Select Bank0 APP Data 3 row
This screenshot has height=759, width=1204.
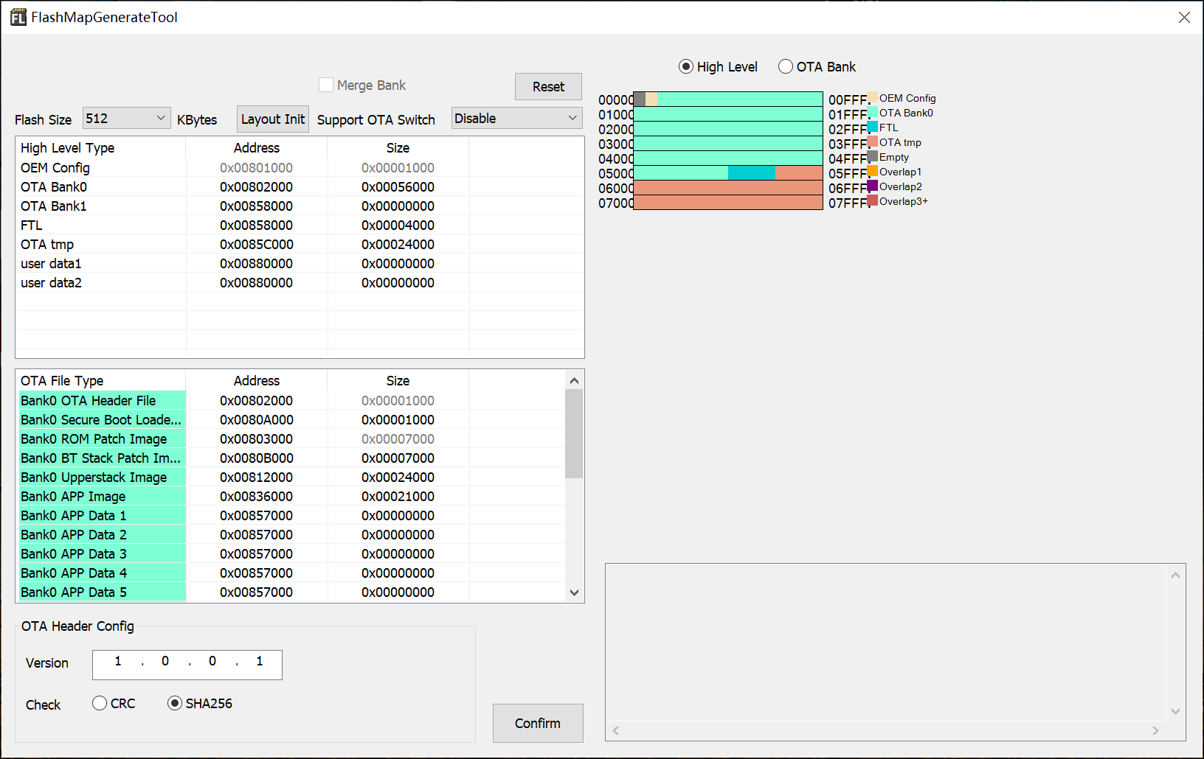[x=291, y=554]
